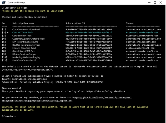Click row number [10]
This screenshot has height=123, width=166.
[x=4, y=57]
